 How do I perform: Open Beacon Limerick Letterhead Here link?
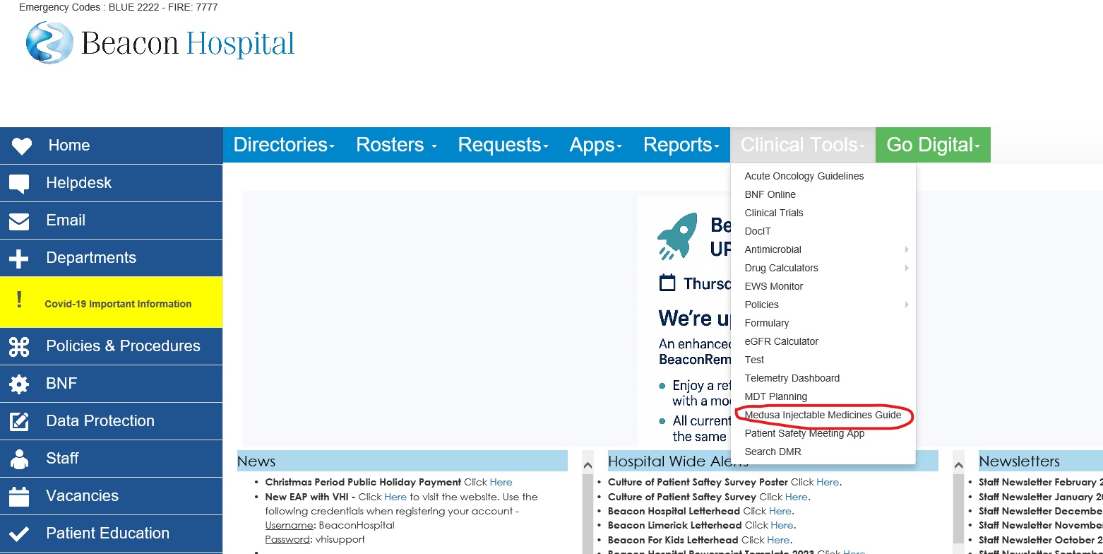(x=782, y=525)
